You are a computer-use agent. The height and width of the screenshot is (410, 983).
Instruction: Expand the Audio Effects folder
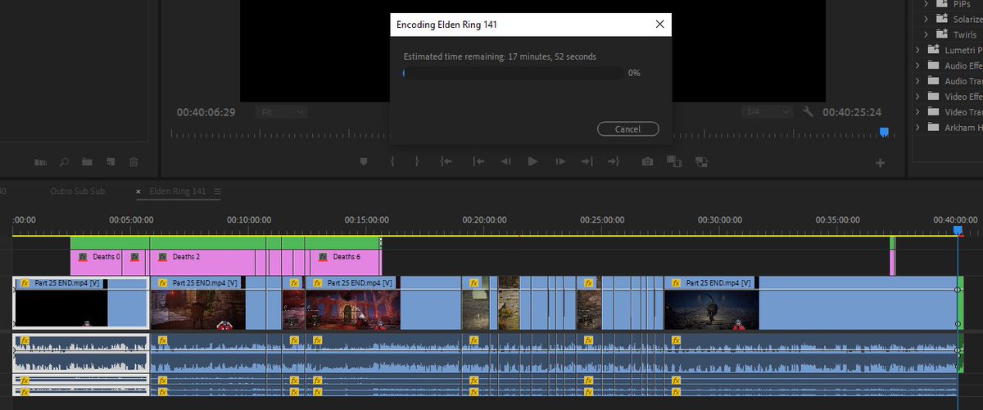pyautogui.click(x=917, y=65)
